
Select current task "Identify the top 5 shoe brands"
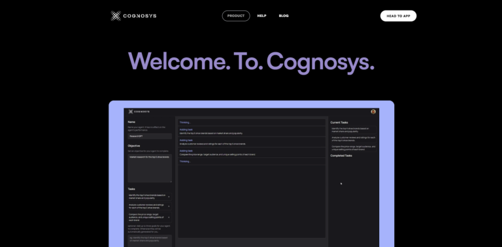coord(354,130)
